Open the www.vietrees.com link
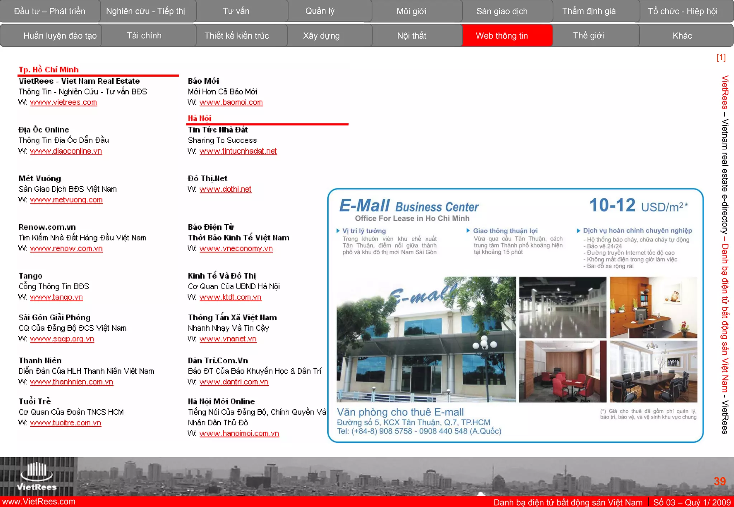734x507 pixels. tap(63, 102)
